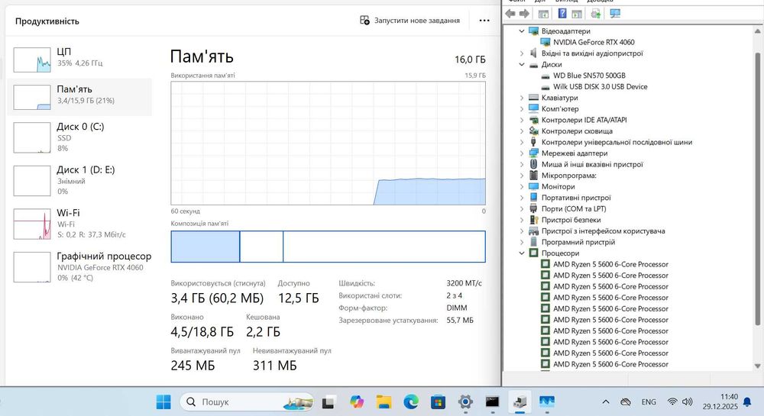Toggle the console tree icon in Device Manager toolbar
This screenshot has width=764, height=416.
tap(543, 14)
